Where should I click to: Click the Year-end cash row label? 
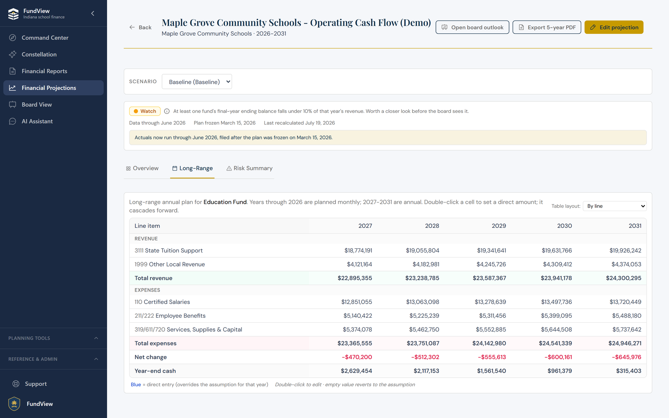(155, 371)
